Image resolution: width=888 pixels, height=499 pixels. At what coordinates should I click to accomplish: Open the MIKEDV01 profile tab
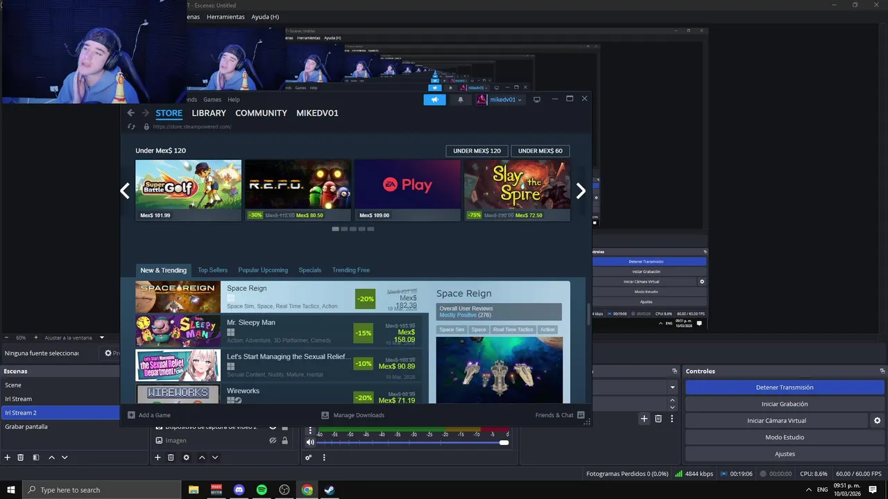click(317, 113)
